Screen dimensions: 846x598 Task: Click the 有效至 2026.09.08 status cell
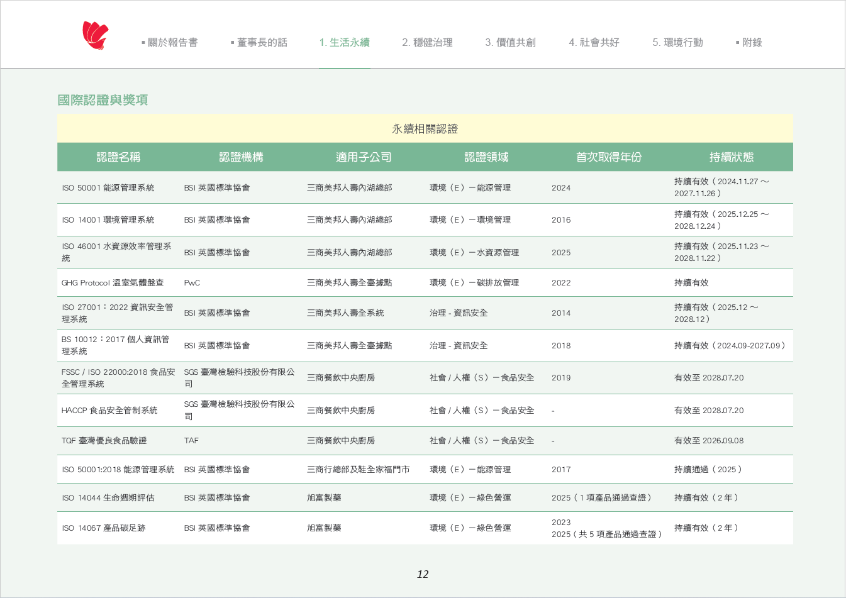(709, 441)
